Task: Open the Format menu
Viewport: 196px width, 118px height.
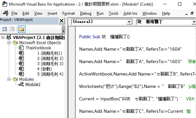Action: [x=69, y=13]
